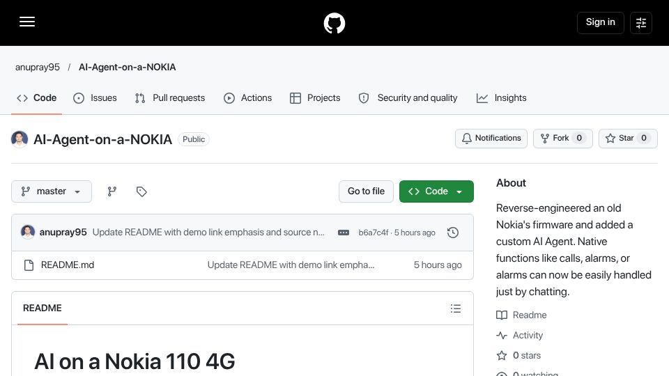
Task: Click the anupray95 commit author avatar
Action: [28, 232]
